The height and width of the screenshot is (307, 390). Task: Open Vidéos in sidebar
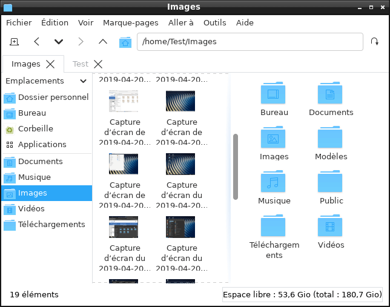tap(47, 209)
